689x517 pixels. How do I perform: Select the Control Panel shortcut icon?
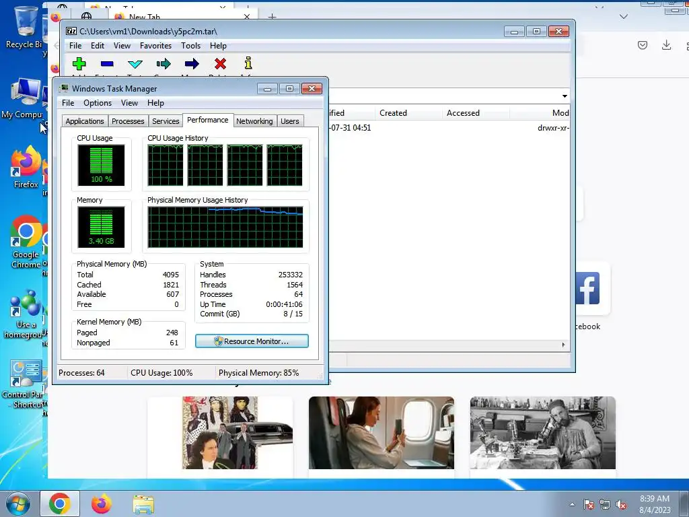tap(24, 384)
